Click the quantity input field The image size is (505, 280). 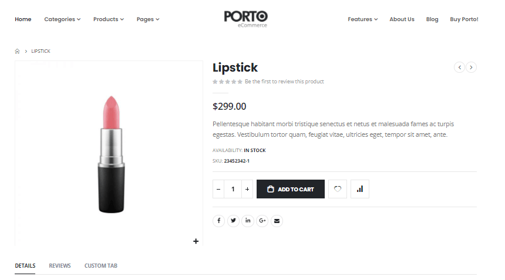[233, 189]
